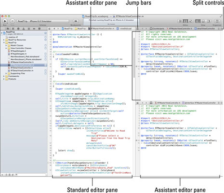Expand the Supporting Files folder
Image resolution: width=224 pixels, height=193 pixels.
pyautogui.click(x=6, y=73)
